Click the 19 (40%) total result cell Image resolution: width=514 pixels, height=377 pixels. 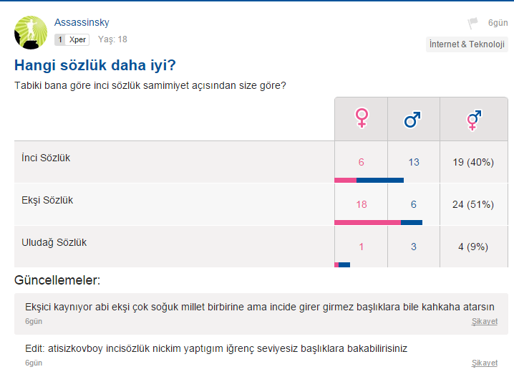point(473,162)
